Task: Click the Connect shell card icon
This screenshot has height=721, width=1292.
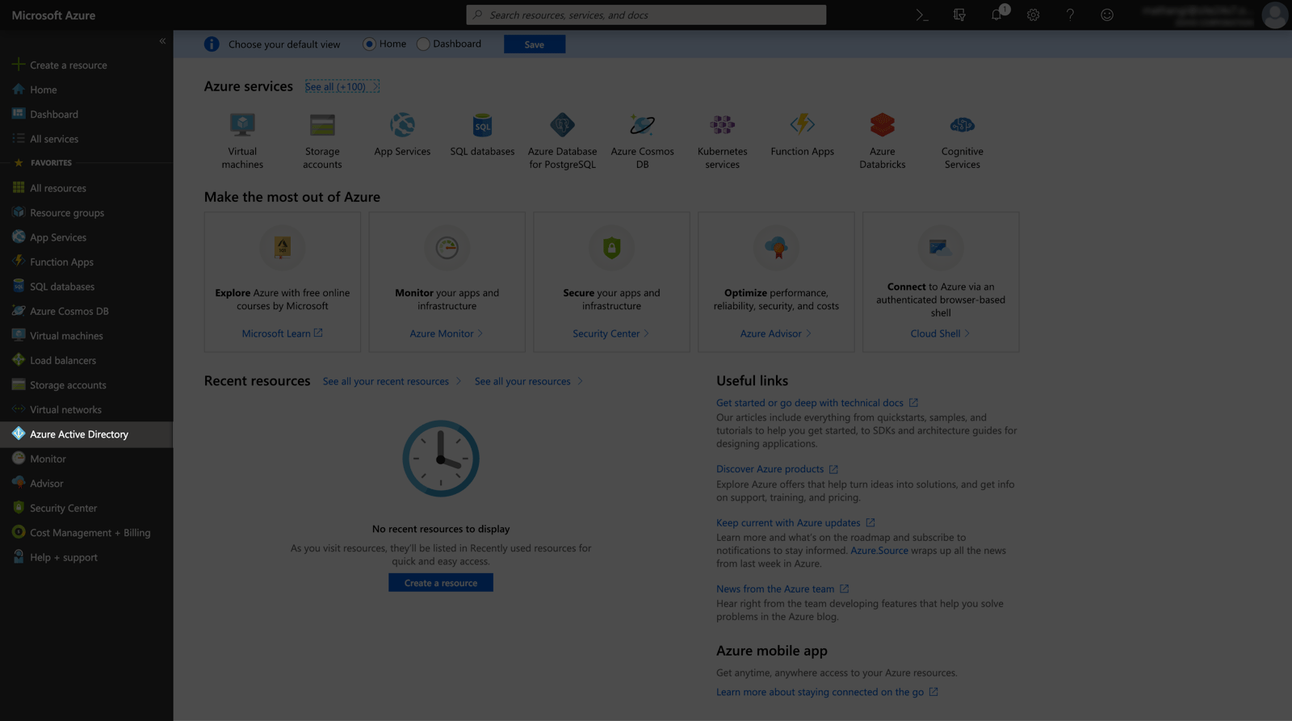Action: click(x=941, y=248)
